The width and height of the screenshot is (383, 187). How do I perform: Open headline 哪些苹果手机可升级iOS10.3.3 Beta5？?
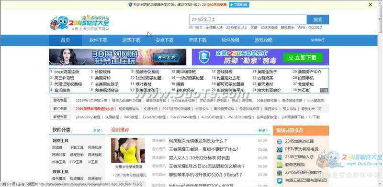click(205, 175)
